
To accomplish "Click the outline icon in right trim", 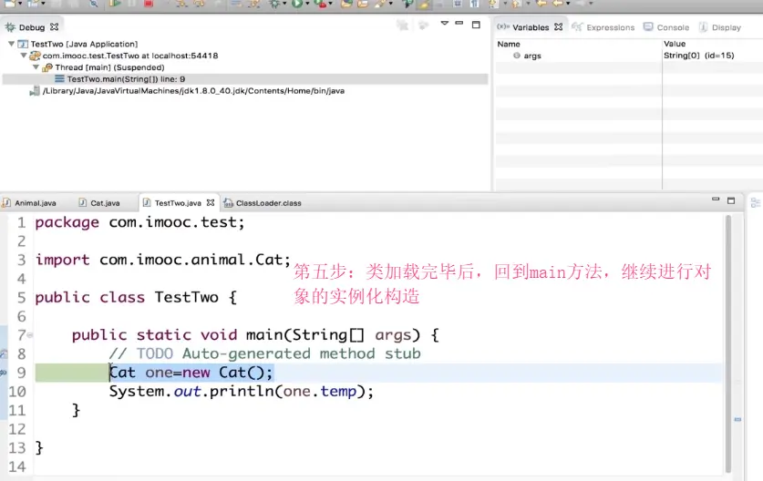I will (x=755, y=202).
